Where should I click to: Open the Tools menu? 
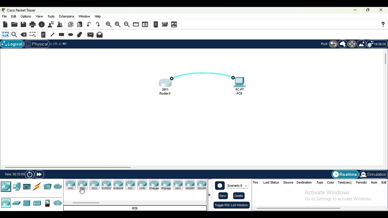(x=51, y=16)
